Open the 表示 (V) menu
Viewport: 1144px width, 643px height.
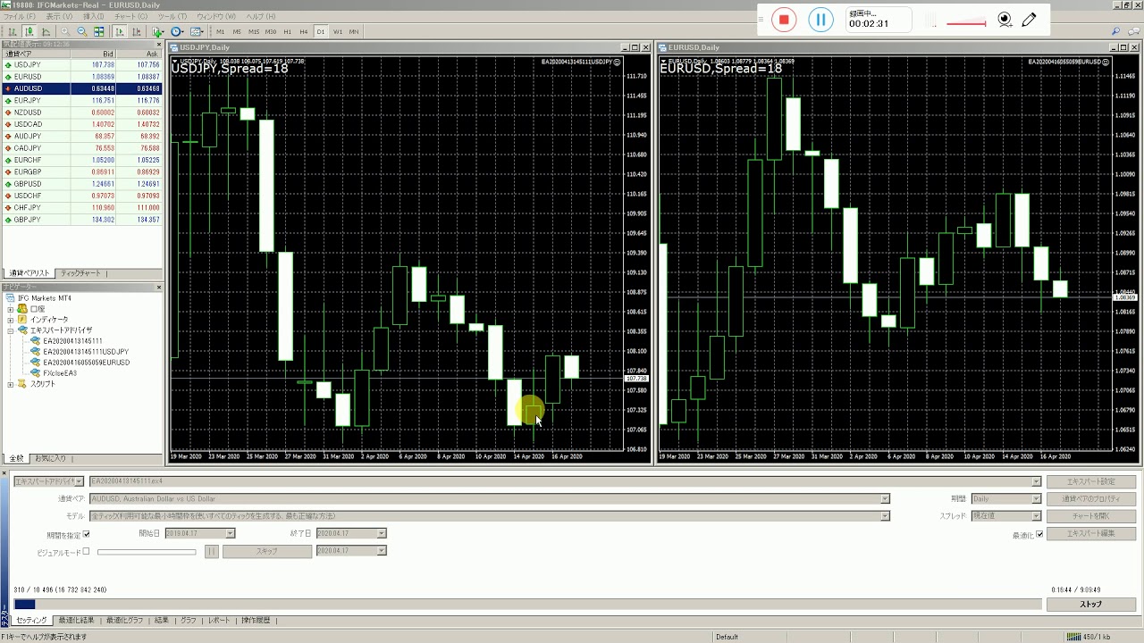click(x=59, y=17)
